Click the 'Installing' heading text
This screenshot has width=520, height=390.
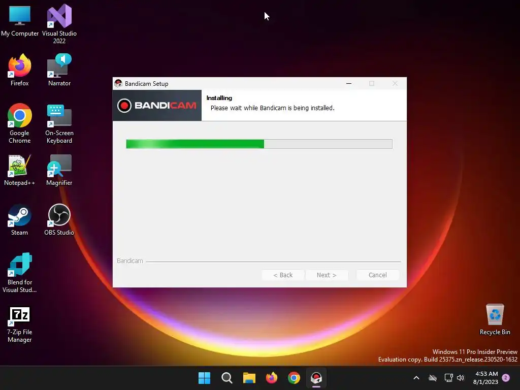point(219,98)
